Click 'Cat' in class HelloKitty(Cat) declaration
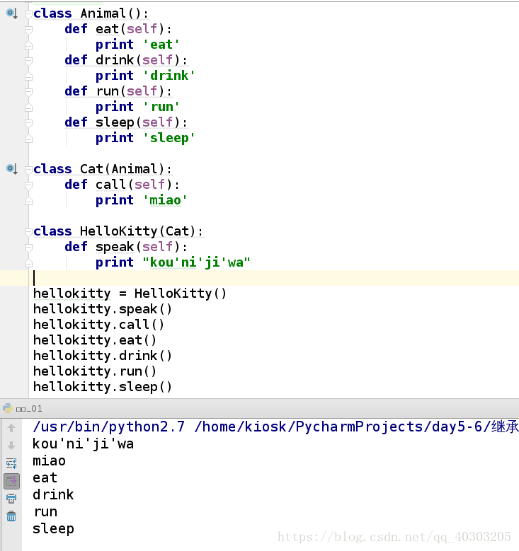The image size is (519, 551). click(x=177, y=231)
